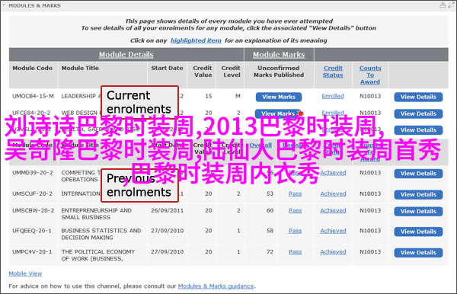
Task: Open the Credit Status column header link
Action: [x=333, y=72]
